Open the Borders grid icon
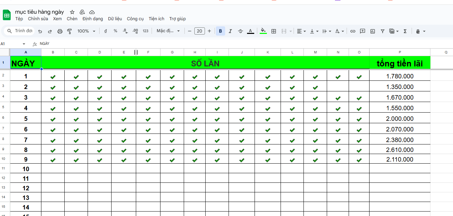 [x=274, y=31]
